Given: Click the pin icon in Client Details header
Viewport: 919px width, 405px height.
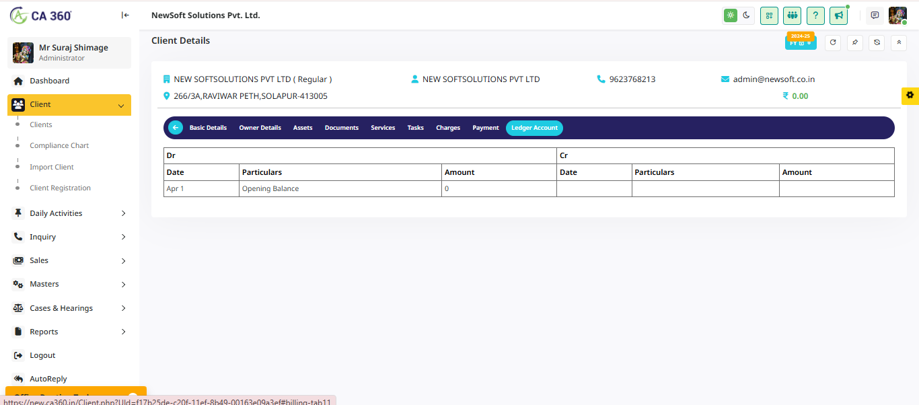Looking at the screenshot, I should pos(854,42).
